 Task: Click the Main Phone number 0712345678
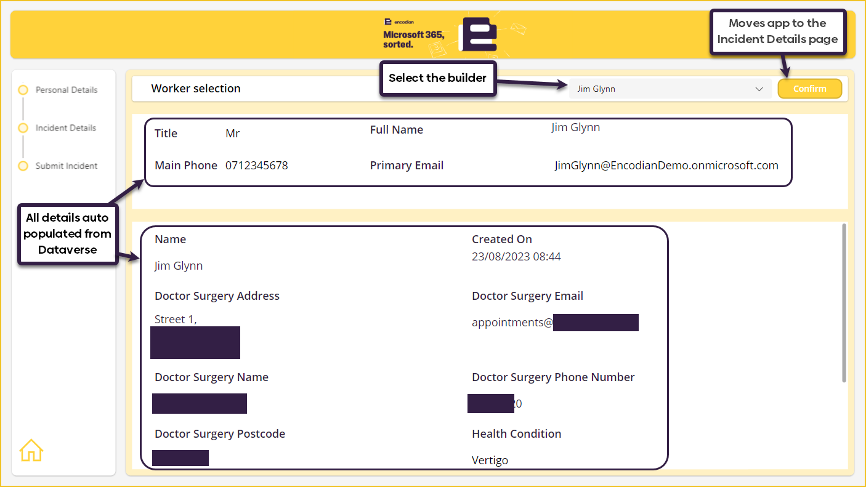click(x=256, y=166)
